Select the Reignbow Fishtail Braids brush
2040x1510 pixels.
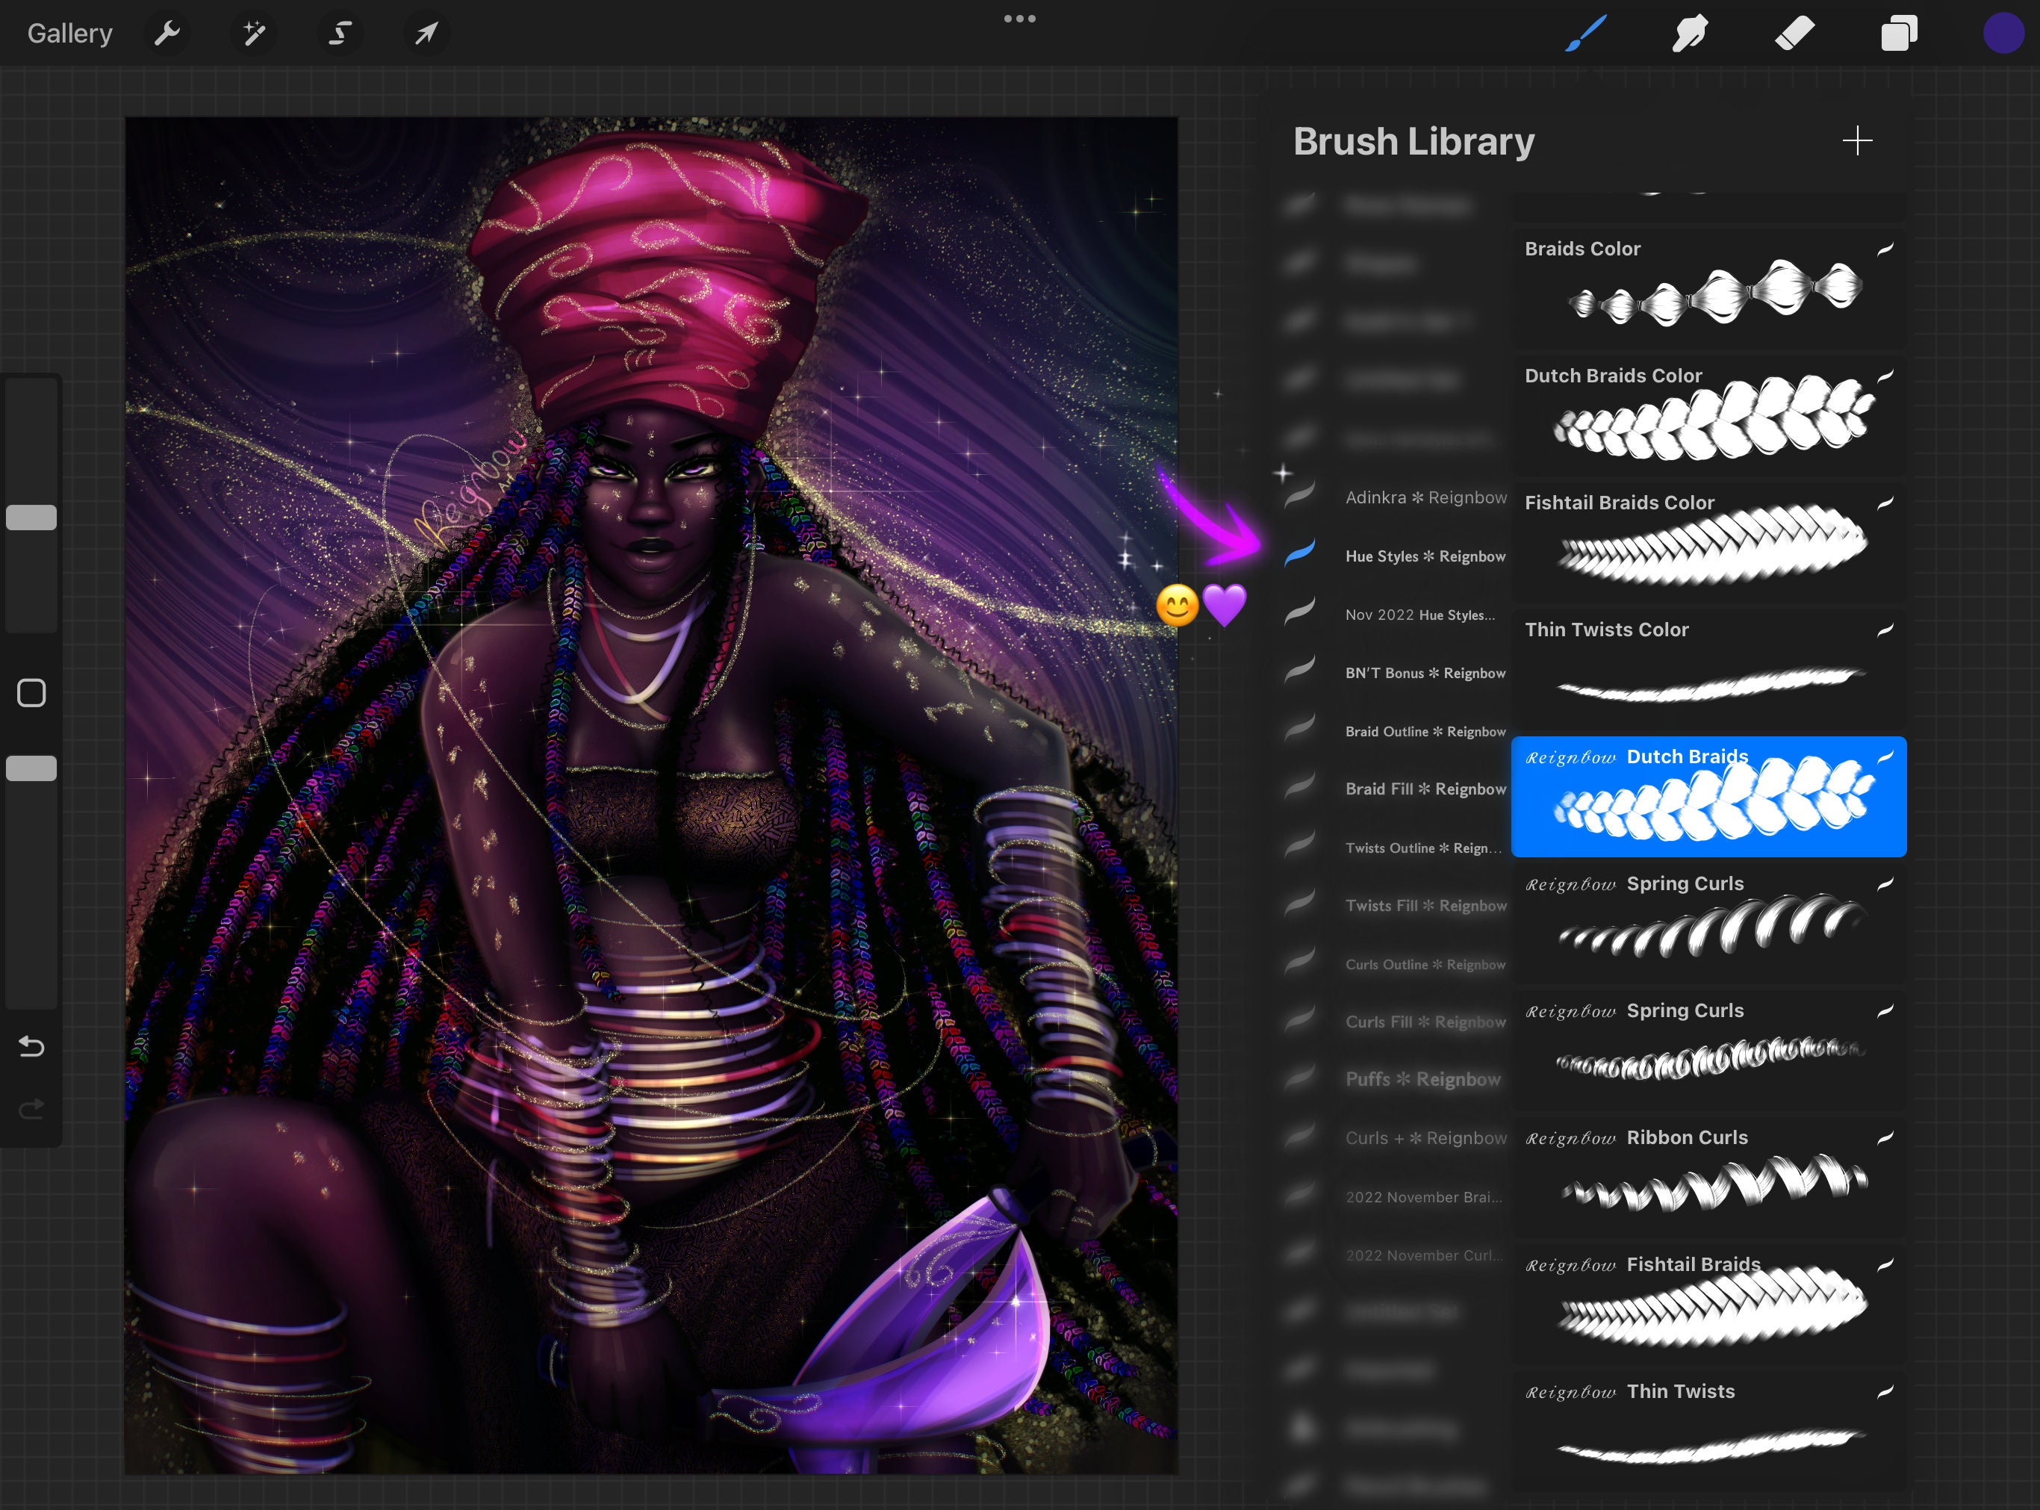click(x=1707, y=1302)
